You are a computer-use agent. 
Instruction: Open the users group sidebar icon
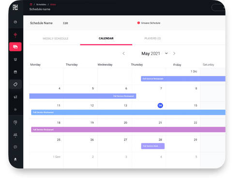[15, 135]
